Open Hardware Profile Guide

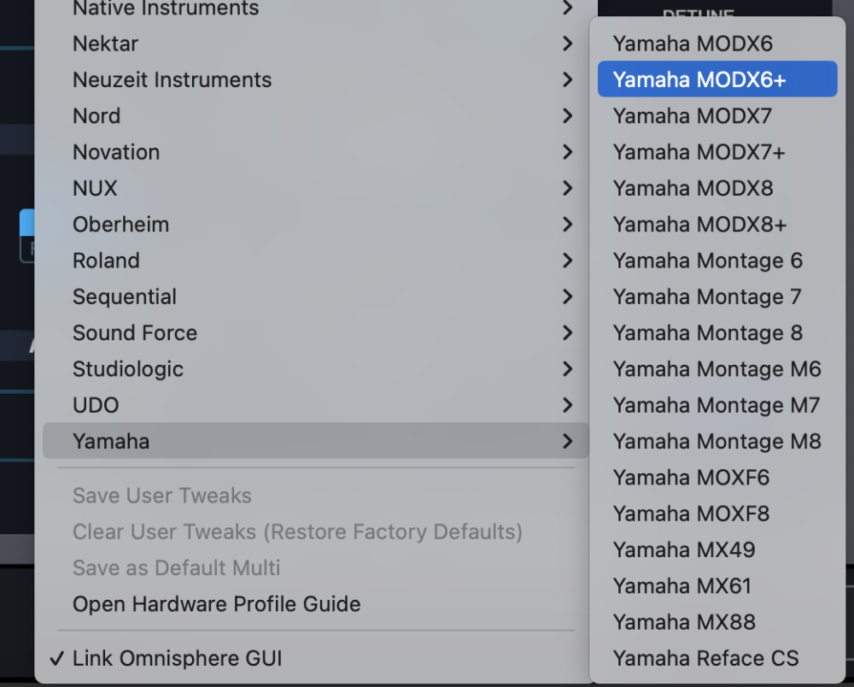pos(216,604)
